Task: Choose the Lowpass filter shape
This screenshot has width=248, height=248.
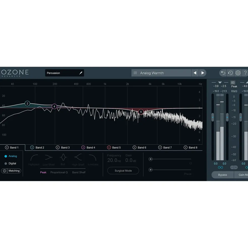Action: click(x=93, y=160)
